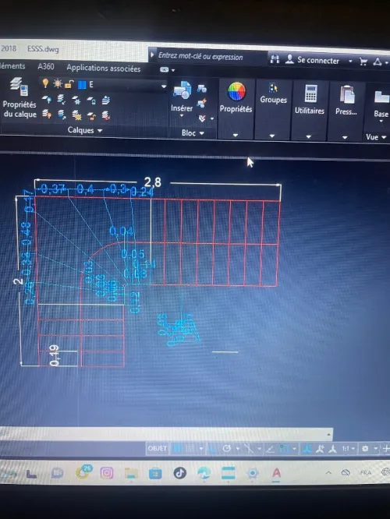Select the 2,8 dimension text
Viewport: 390px width, 519px height.
[153, 182]
